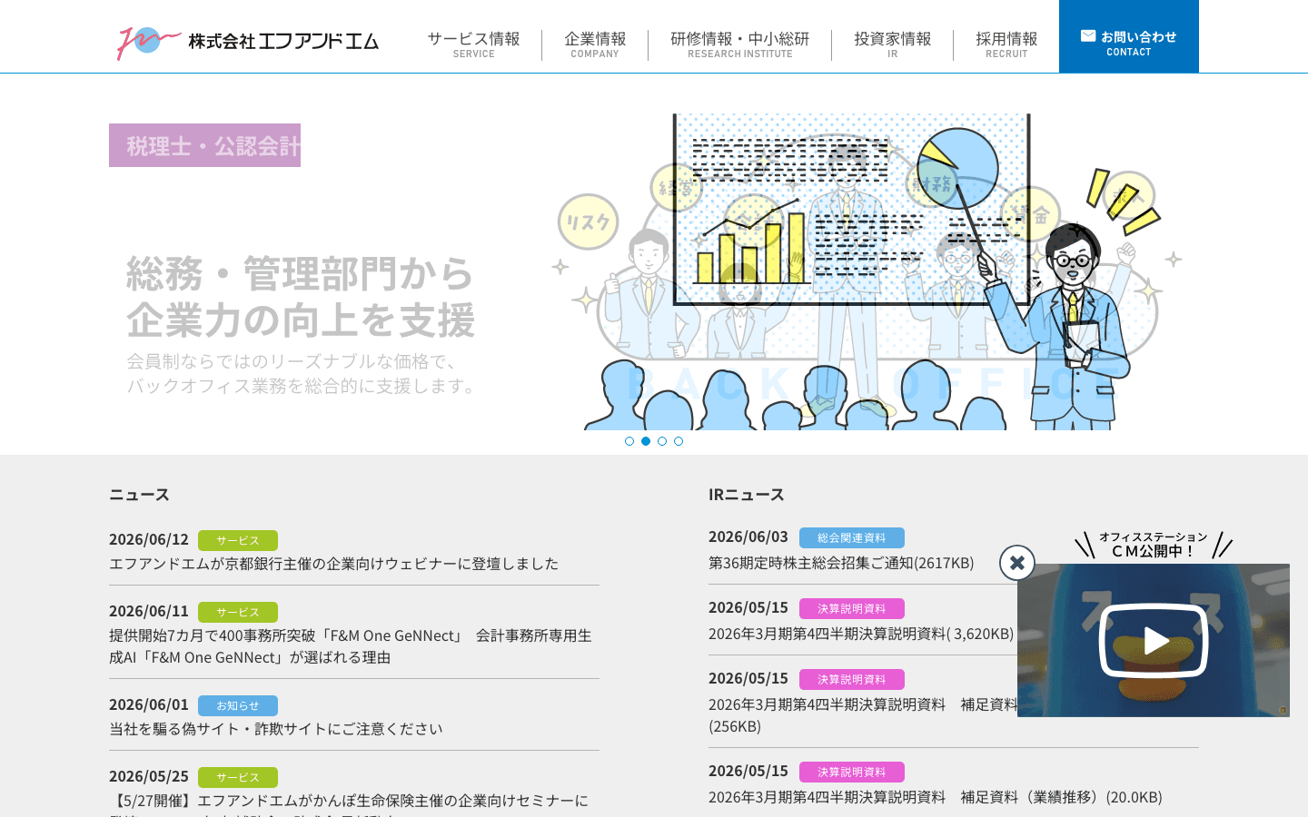Select the third carousel slide dot

[662, 441]
